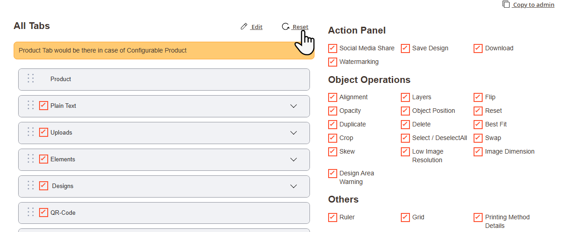569x232 pixels.
Task: Click the circular Reset arrow icon
Action: point(285,27)
